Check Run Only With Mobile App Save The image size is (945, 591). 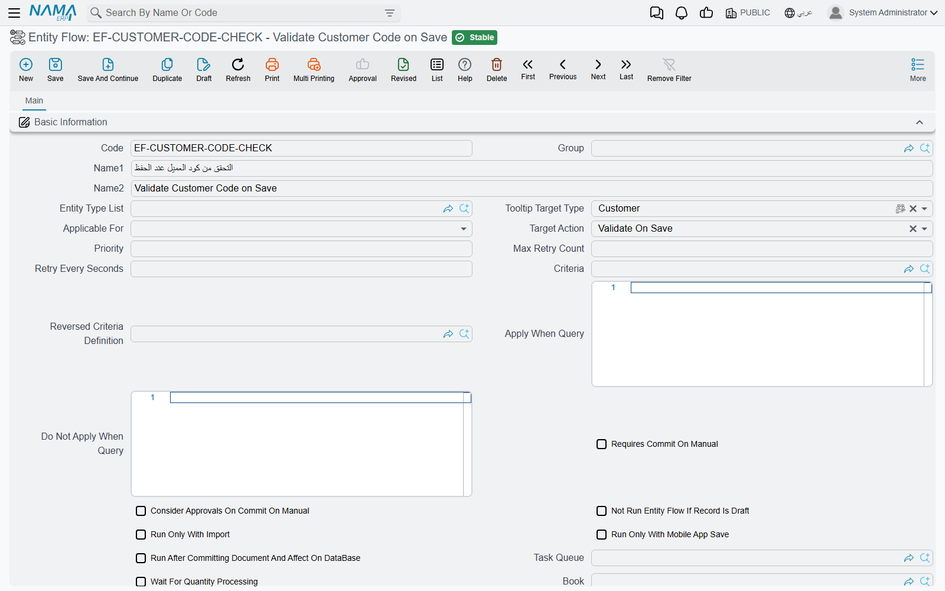click(x=601, y=534)
